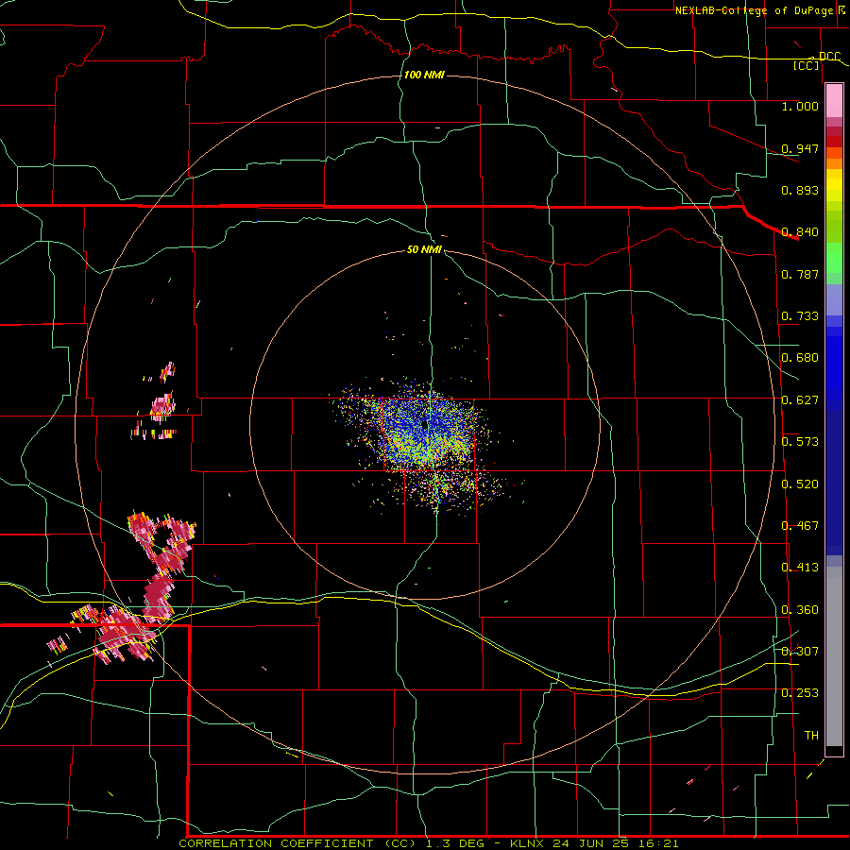Click the 0.253 color scale value
850x850 pixels.
[x=800, y=693]
